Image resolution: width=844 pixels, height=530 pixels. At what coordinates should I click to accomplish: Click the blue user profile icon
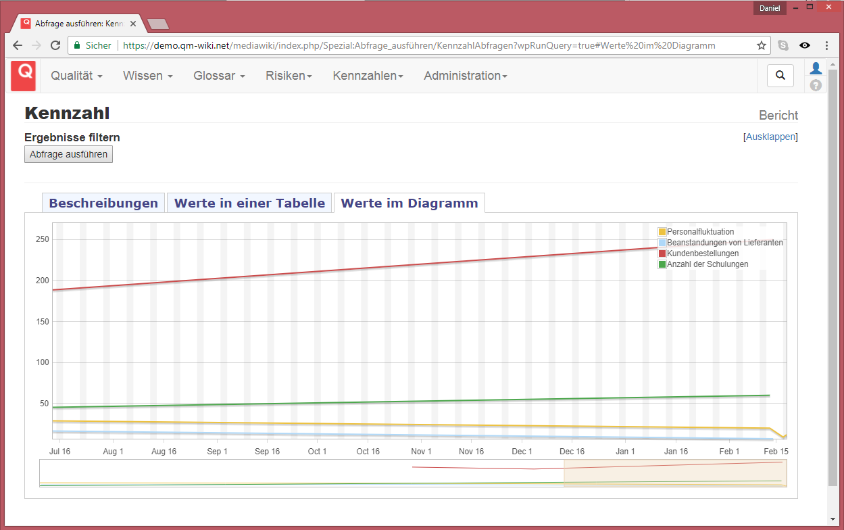[816, 68]
